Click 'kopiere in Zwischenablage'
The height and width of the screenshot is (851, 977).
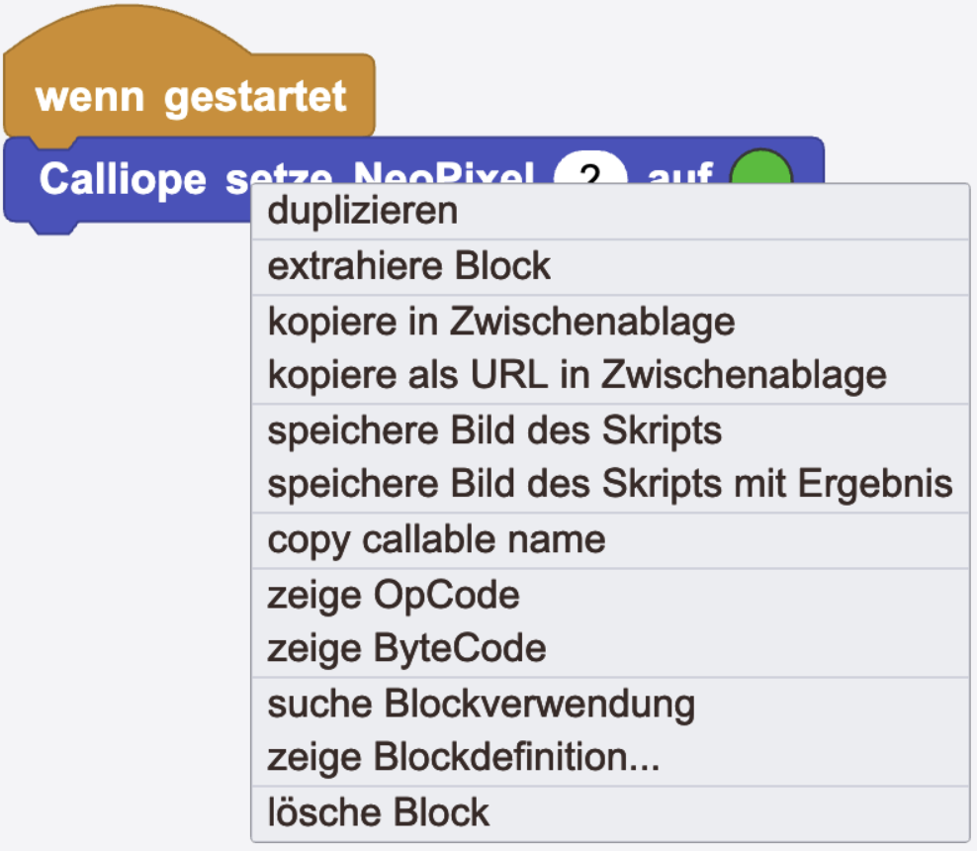[501, 322]
